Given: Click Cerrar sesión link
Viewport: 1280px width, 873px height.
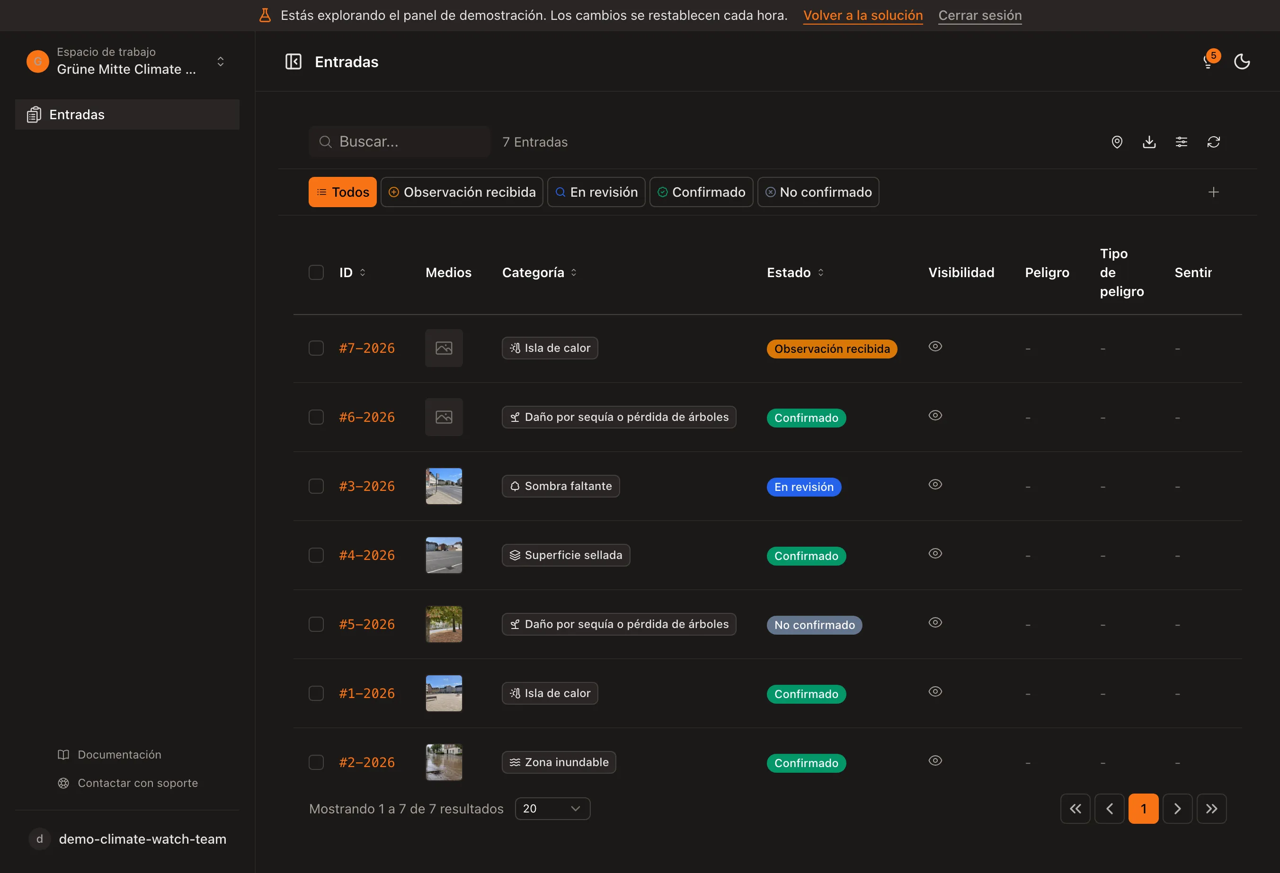Looking at the screenshot, I should tap(980, 16).
